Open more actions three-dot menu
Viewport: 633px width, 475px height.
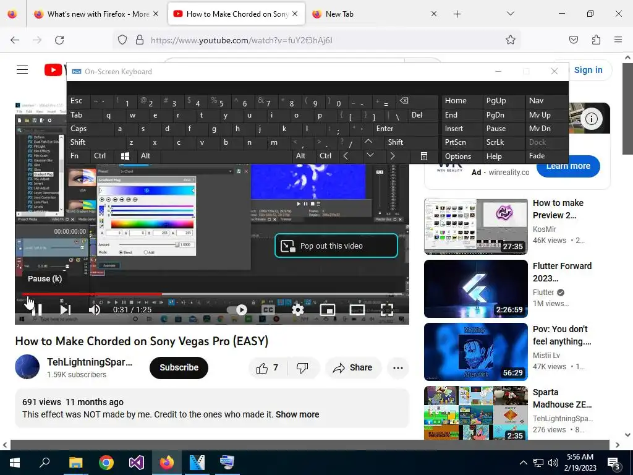pos(398,367)
